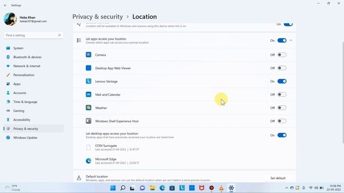Enable location access for Camera
The width and height of the screenshot is (344, 193).
pos(282,55)
